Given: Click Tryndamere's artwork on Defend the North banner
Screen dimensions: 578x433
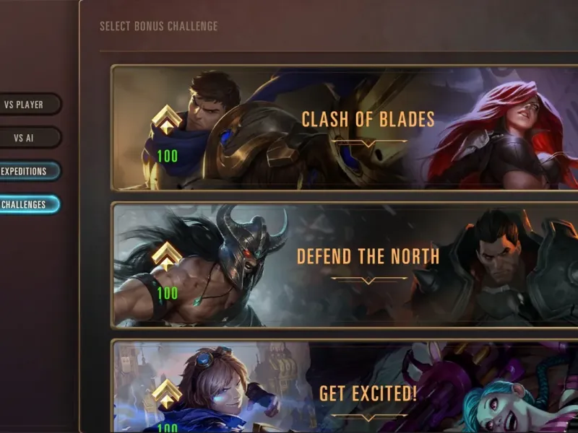Looking at the screenshot, I should click(207, 268).
